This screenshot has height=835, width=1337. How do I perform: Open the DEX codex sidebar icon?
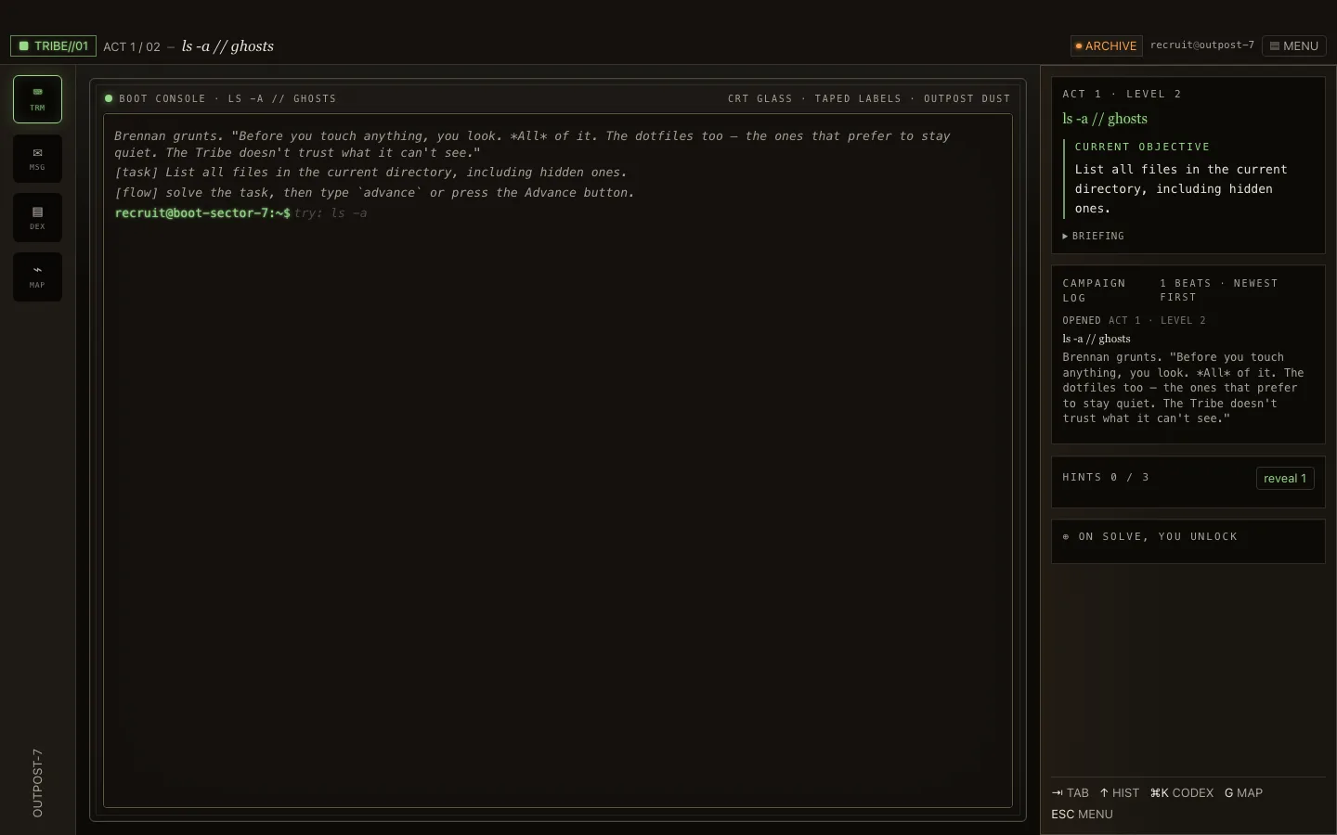point(37,218)
